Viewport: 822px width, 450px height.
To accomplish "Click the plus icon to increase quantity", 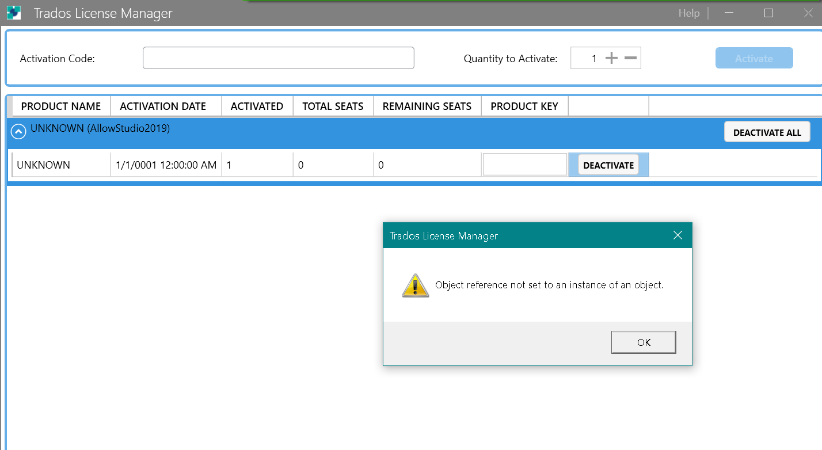I will [611, 58].
